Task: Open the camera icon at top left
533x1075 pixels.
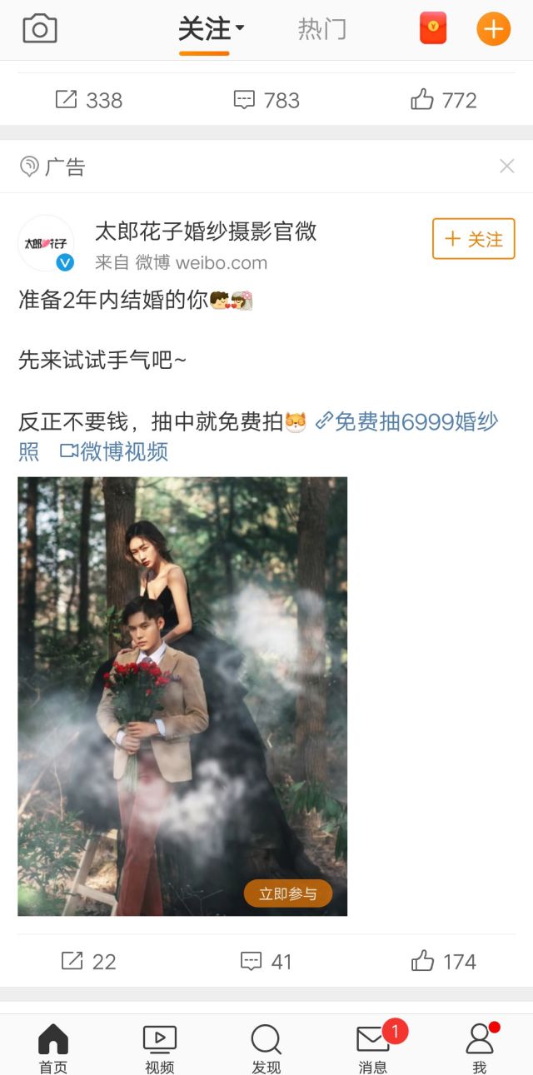Action: (40, 29)
